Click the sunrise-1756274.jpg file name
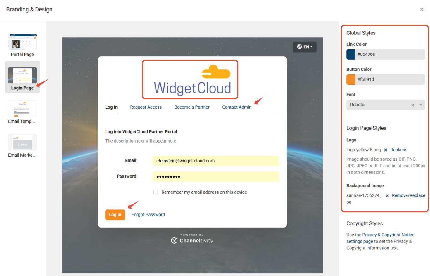 (364, 199)
